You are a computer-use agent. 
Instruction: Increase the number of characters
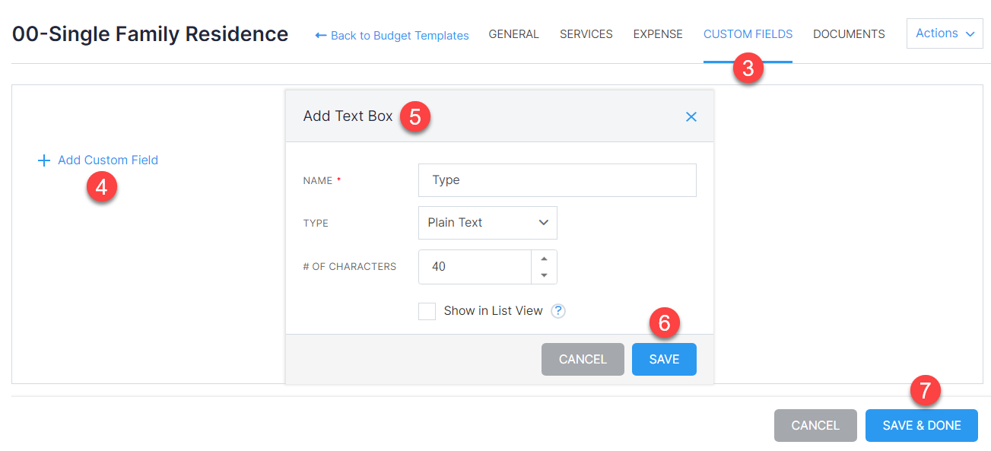pyautogui.click(x=544, y=259)
